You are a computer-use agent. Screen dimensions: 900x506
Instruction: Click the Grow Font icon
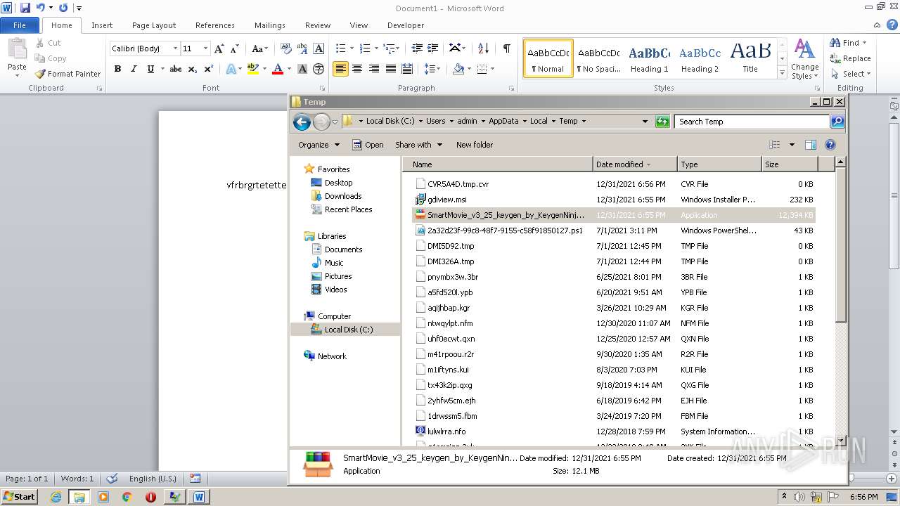[x=219, y=48]
